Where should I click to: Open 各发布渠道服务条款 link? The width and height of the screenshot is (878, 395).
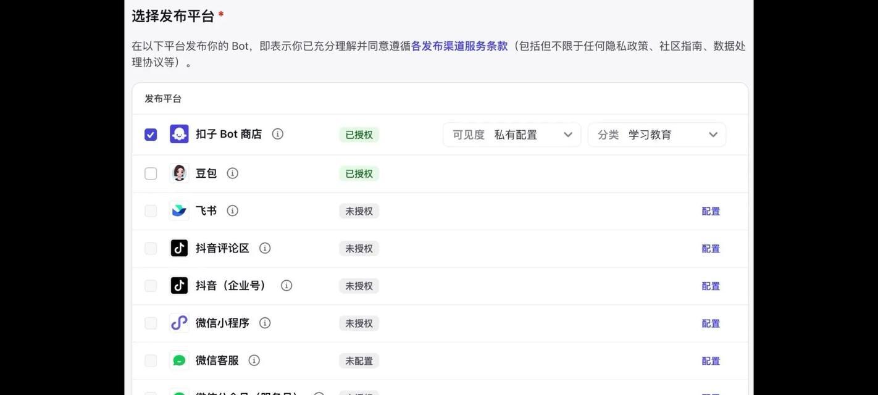(459, 46)
